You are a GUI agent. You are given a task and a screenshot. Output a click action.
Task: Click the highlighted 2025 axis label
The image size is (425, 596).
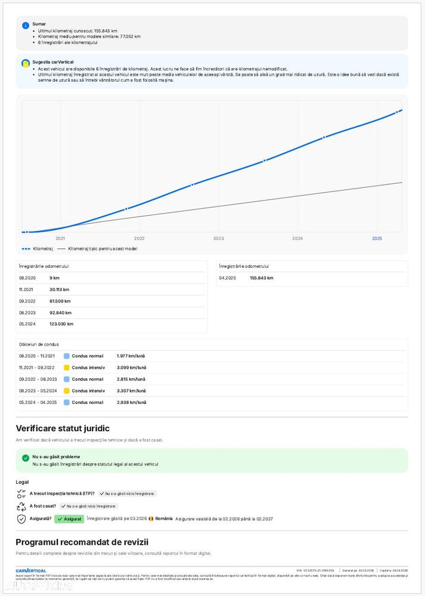[377, 238]
